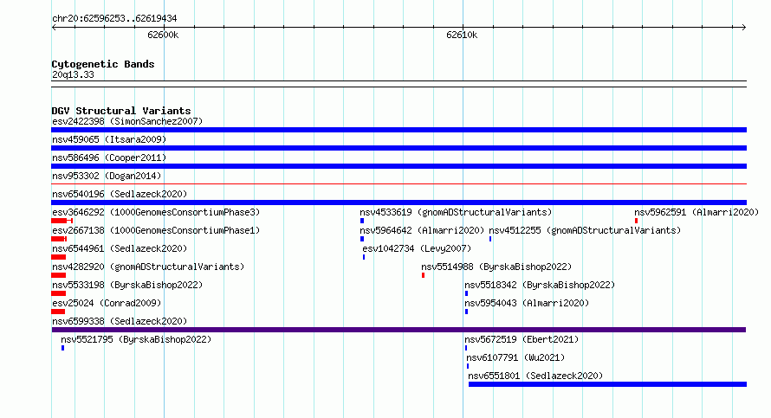Image resolution: width=771 pixels, height=418 pixels.
Task: Open nsv586496 (Cooper2011) variant label
Action: pos(109,158)
